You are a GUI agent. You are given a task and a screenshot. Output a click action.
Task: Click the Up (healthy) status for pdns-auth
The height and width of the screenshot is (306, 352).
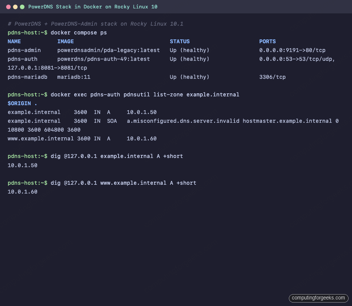tap(189, 59)
